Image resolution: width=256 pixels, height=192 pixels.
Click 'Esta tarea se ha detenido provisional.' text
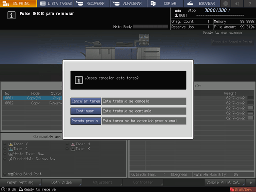pos(144,121)
